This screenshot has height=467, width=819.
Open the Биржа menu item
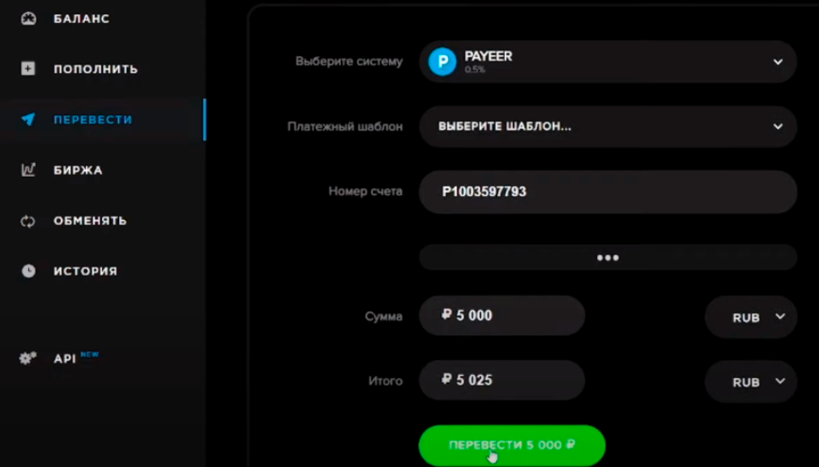(x=78, y=170)
